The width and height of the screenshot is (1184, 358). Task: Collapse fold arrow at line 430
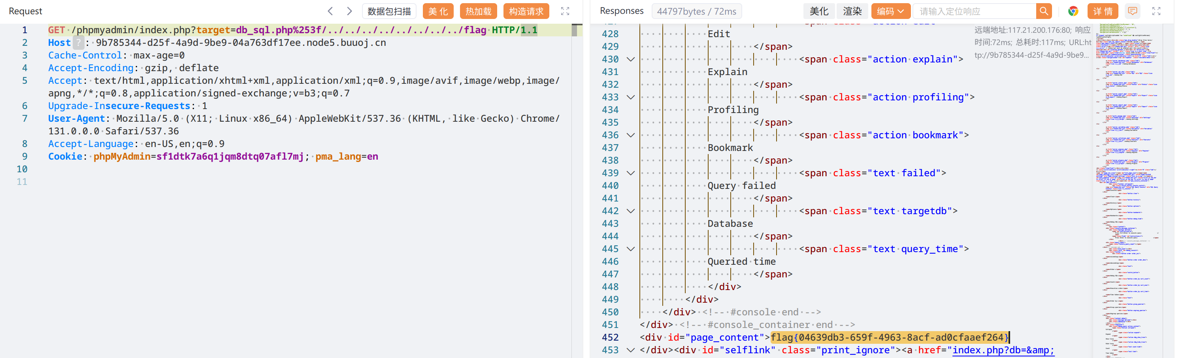coord(631,59)
